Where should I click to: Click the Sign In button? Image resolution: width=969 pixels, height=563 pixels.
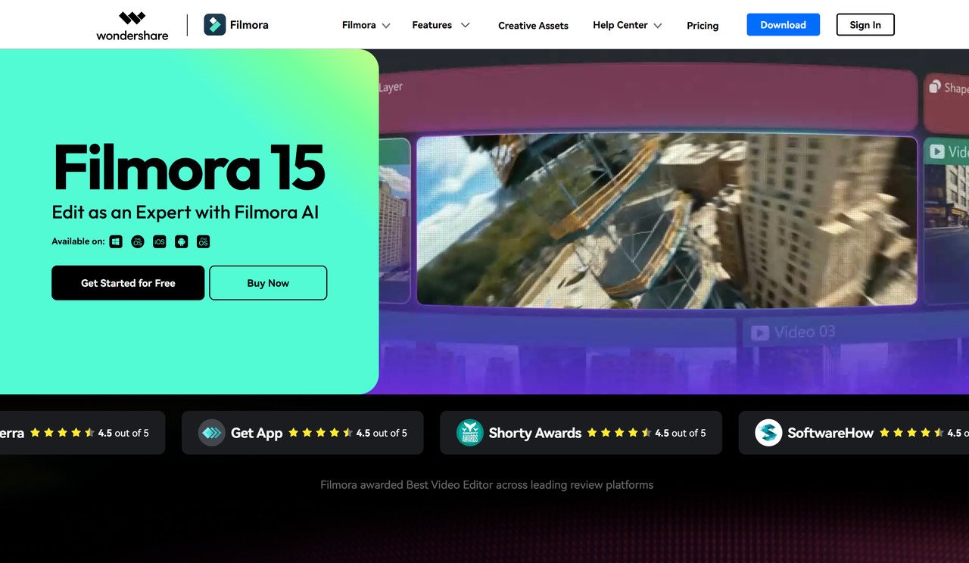click(x=865, y=25)
